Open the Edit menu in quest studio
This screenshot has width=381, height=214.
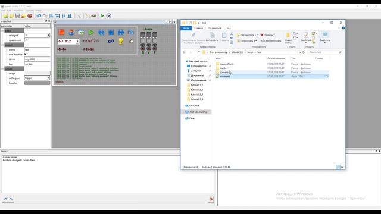[9, 11]
